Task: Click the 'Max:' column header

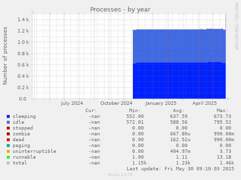Action: 222,111
